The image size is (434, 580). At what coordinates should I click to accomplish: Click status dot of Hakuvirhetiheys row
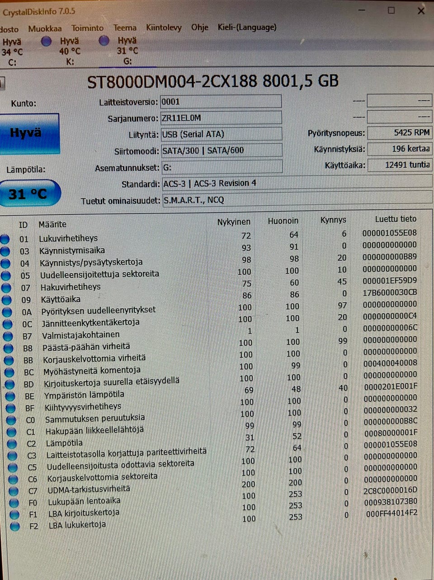click(x=6, y=288)
